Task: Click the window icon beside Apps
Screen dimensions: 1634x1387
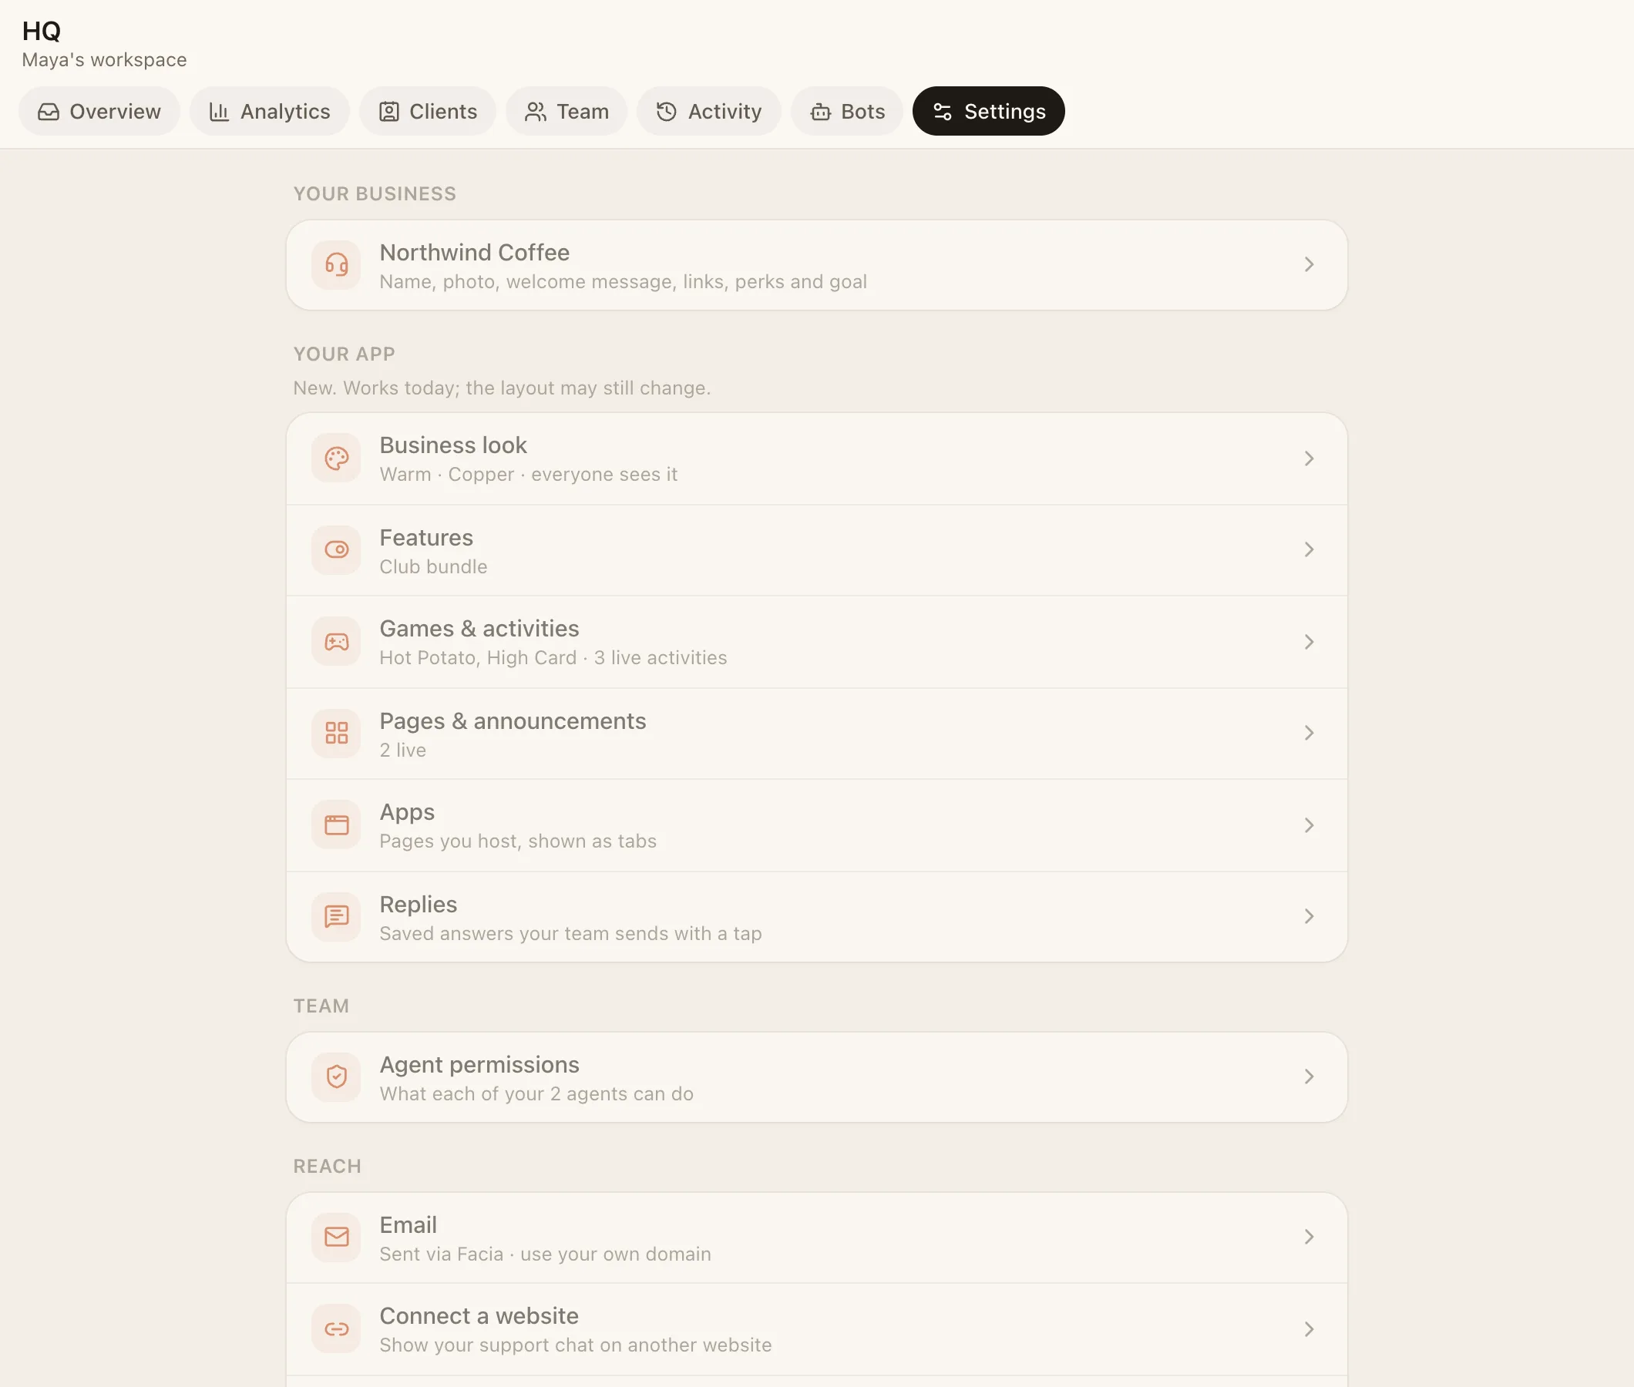Action: pyautogui.click(x=337, y=824)
